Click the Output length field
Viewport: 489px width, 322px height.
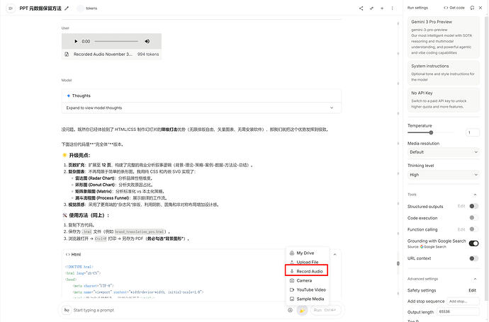click(458, 311)
